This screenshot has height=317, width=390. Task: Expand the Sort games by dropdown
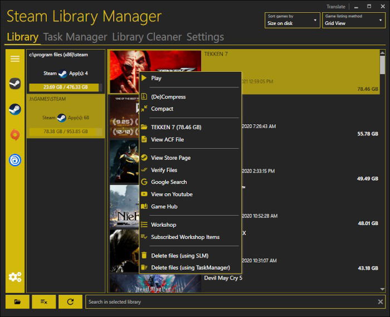(x=292, y=20)
